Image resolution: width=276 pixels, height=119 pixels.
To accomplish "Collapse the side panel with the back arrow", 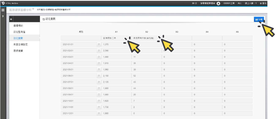I will coord(11,20).
